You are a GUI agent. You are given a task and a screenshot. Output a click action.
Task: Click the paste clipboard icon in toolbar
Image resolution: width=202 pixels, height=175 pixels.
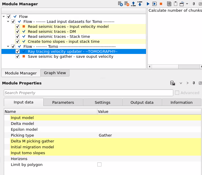click(x=175, y=4)
